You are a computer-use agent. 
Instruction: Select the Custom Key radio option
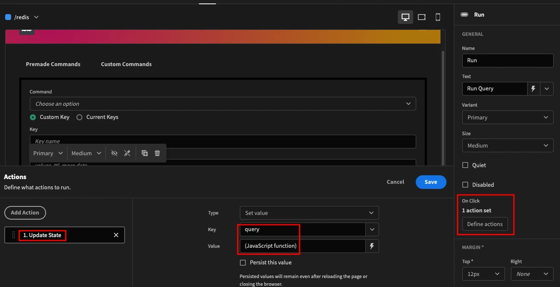[x=33, y=117]
